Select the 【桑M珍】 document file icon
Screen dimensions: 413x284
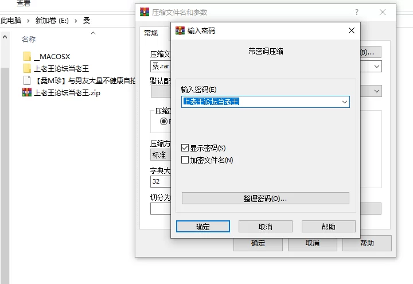tap(27, 80)
